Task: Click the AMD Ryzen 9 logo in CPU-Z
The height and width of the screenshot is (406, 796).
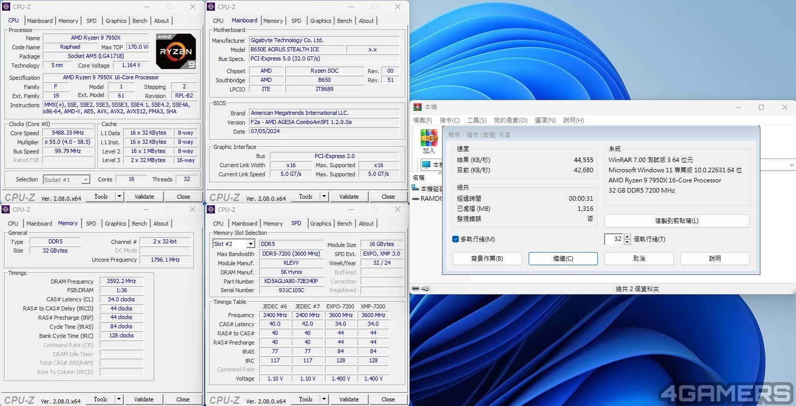Action: click(176, 51)
